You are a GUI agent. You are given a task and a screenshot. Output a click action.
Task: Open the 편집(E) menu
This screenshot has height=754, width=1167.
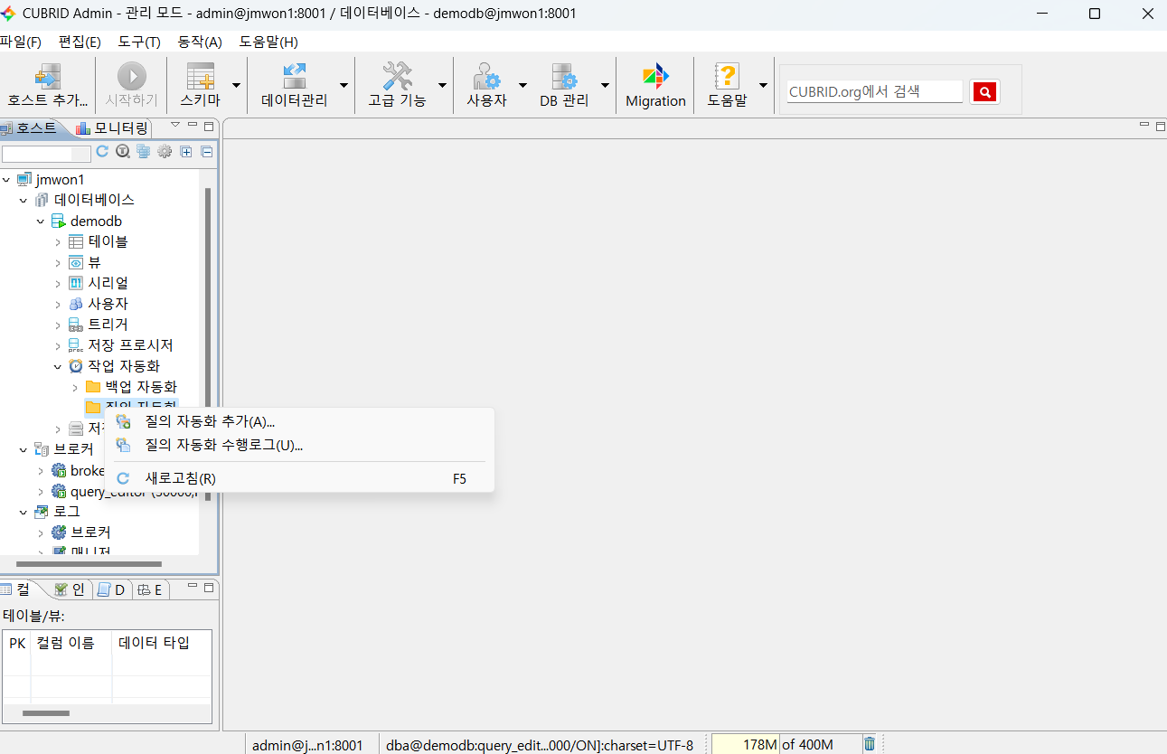80,42
